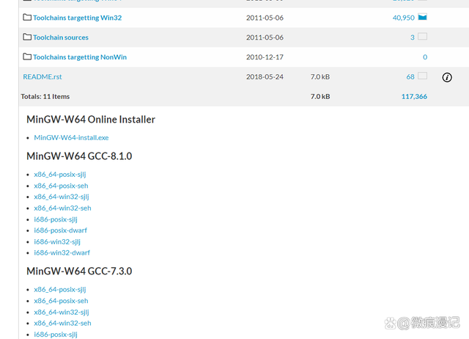The width and height of the screenshot is (469, 339).
Task: Download MinGW-W64-install.exe
Action: 71,137
